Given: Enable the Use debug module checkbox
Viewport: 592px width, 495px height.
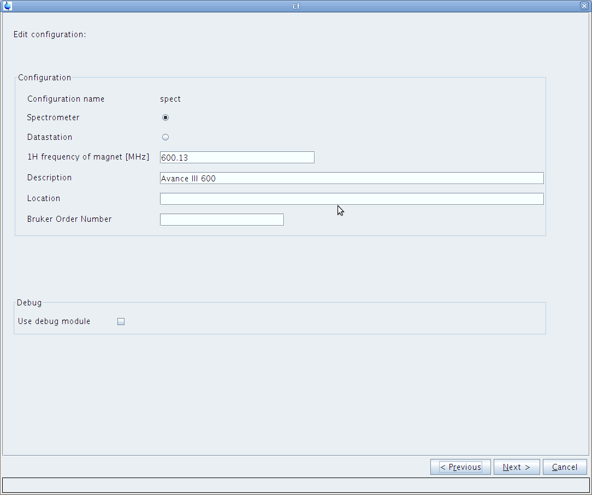Looking at the screenshot, I should pos(121,321).
